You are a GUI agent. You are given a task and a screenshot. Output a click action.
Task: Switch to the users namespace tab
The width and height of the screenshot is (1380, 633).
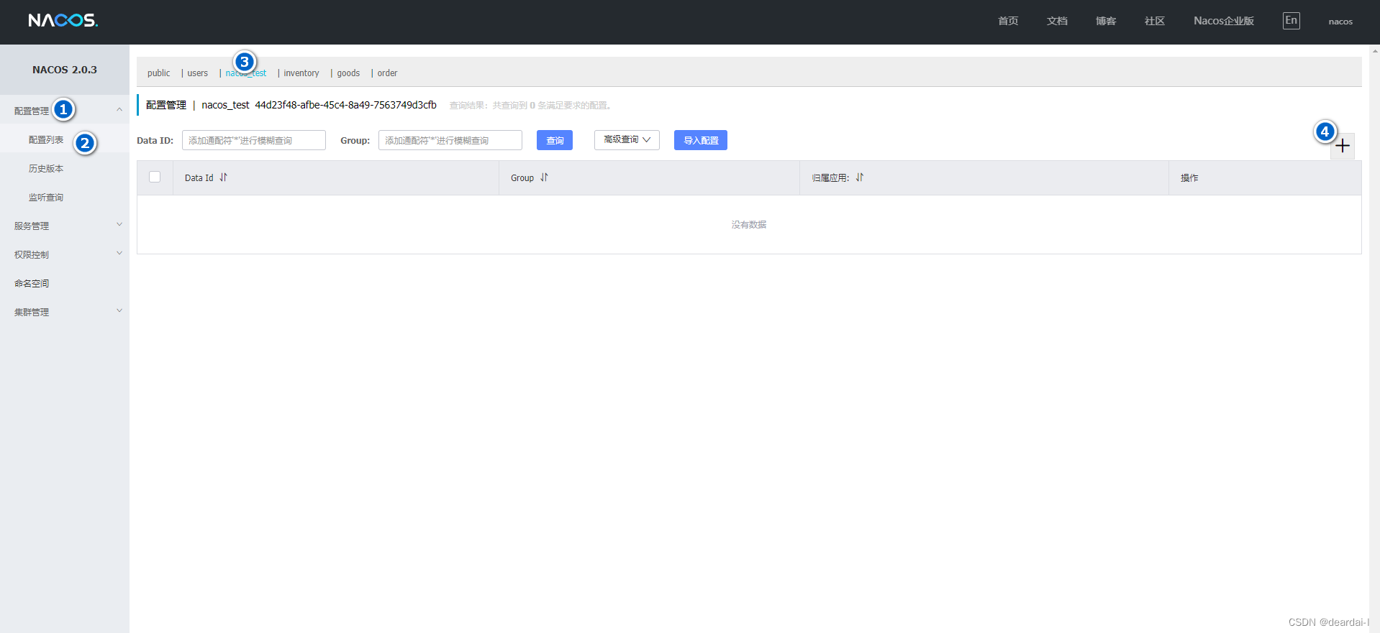point(198,73)
